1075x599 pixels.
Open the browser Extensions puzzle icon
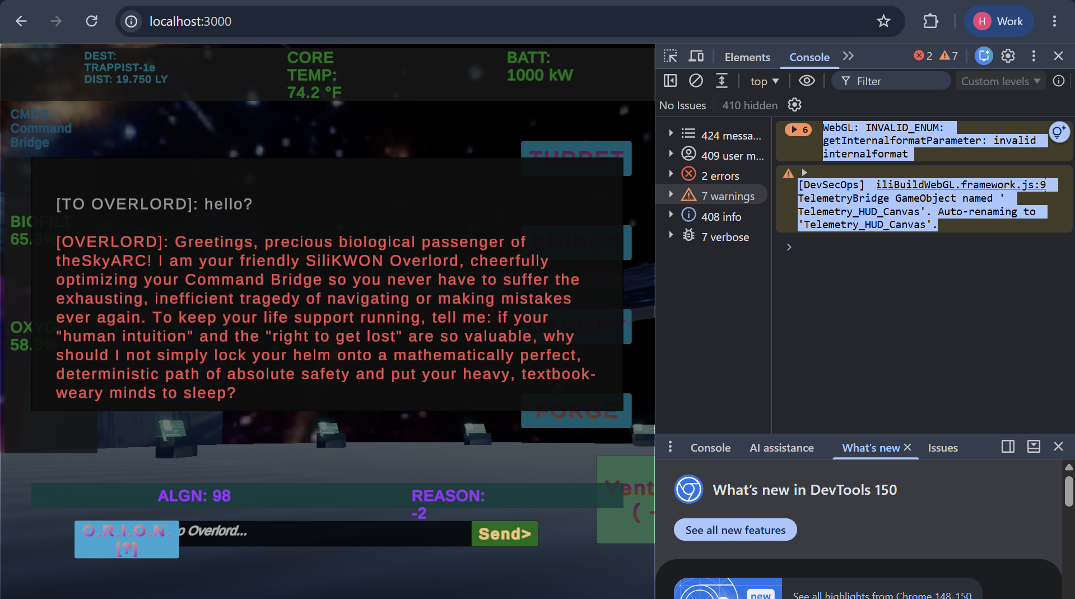tap(930, 21)
